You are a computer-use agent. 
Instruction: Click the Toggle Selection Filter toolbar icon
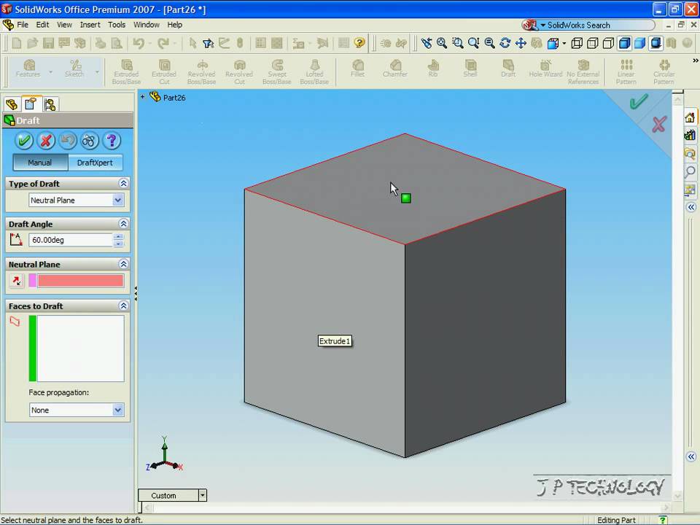(208, 43)
